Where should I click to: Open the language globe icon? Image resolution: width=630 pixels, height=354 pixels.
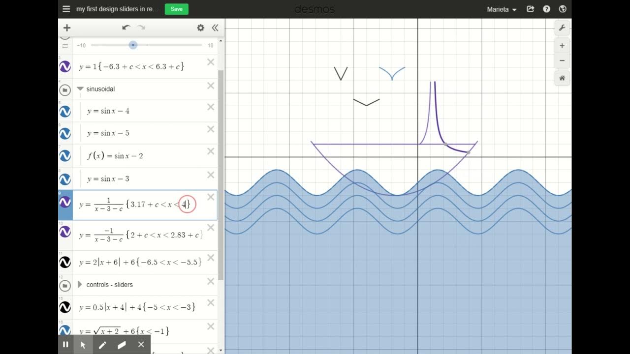[x=563, y=9]
